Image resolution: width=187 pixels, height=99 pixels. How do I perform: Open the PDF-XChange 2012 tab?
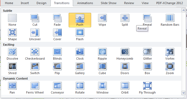[x=169, y=3]
